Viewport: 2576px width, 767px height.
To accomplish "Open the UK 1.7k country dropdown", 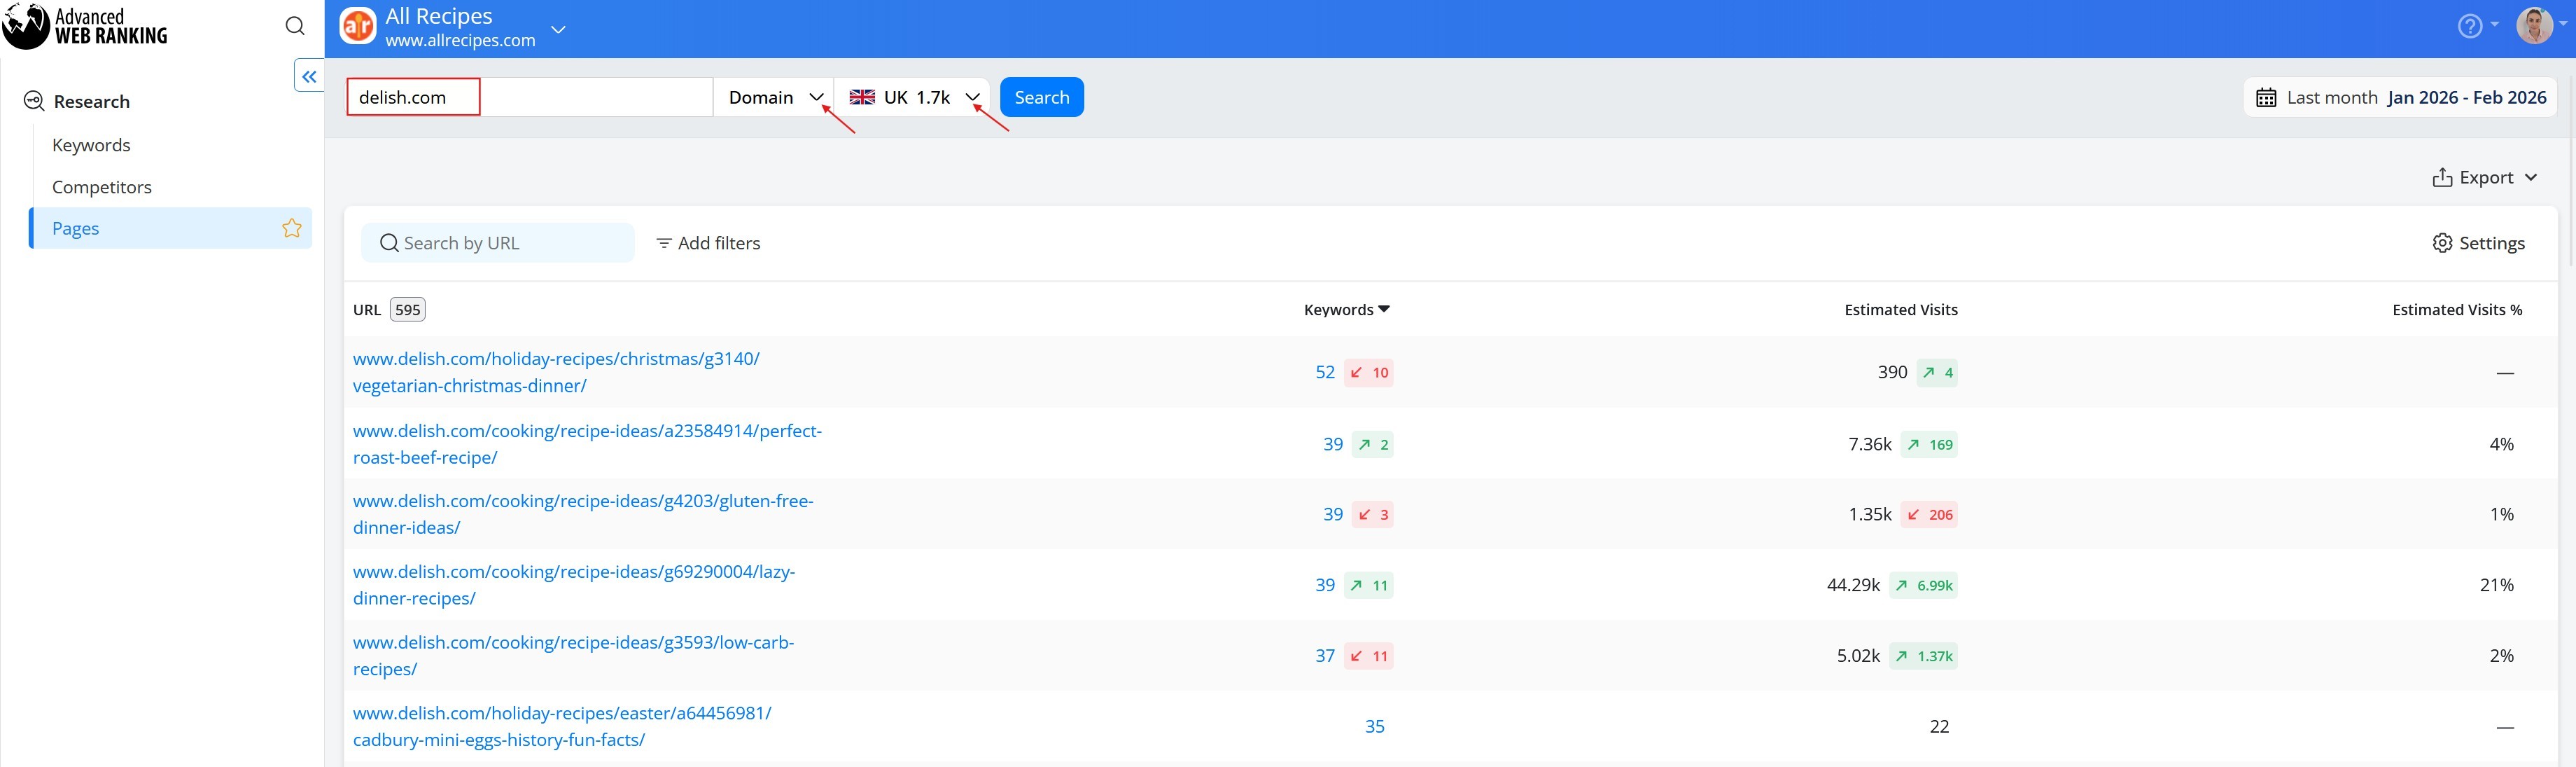I will coord(913,97).
